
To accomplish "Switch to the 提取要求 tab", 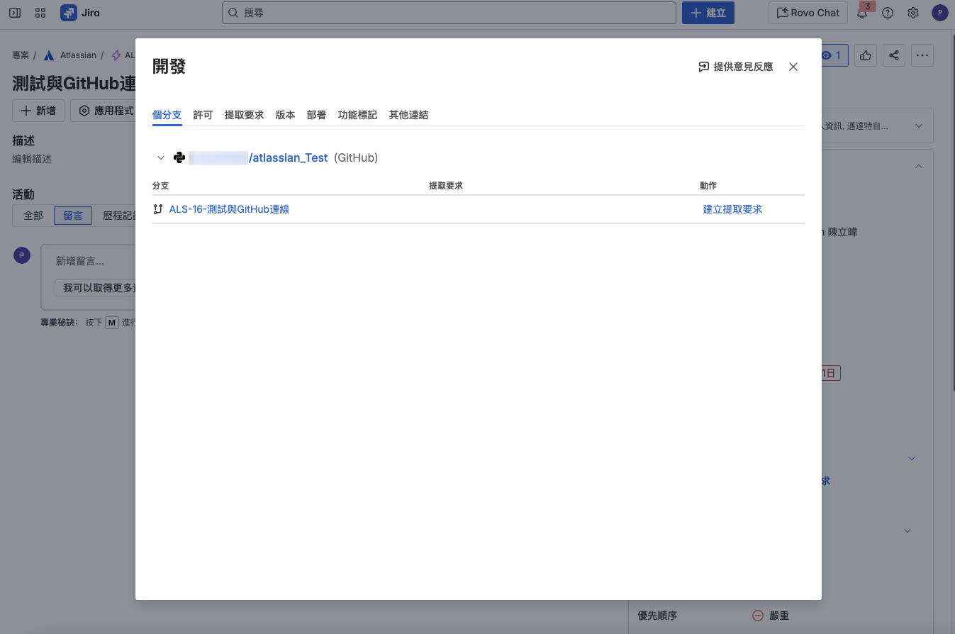I will click(x=244, y=115).
